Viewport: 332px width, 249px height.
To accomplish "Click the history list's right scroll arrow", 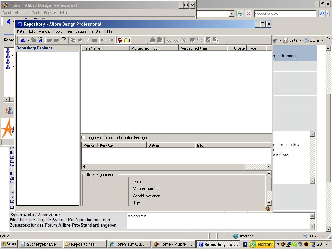I will (x=269, y=166).
